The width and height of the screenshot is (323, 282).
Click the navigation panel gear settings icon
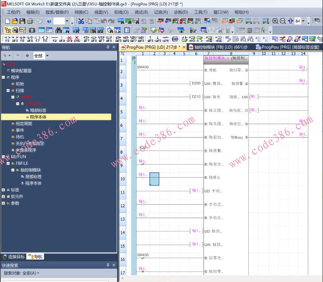pos(27,56)
